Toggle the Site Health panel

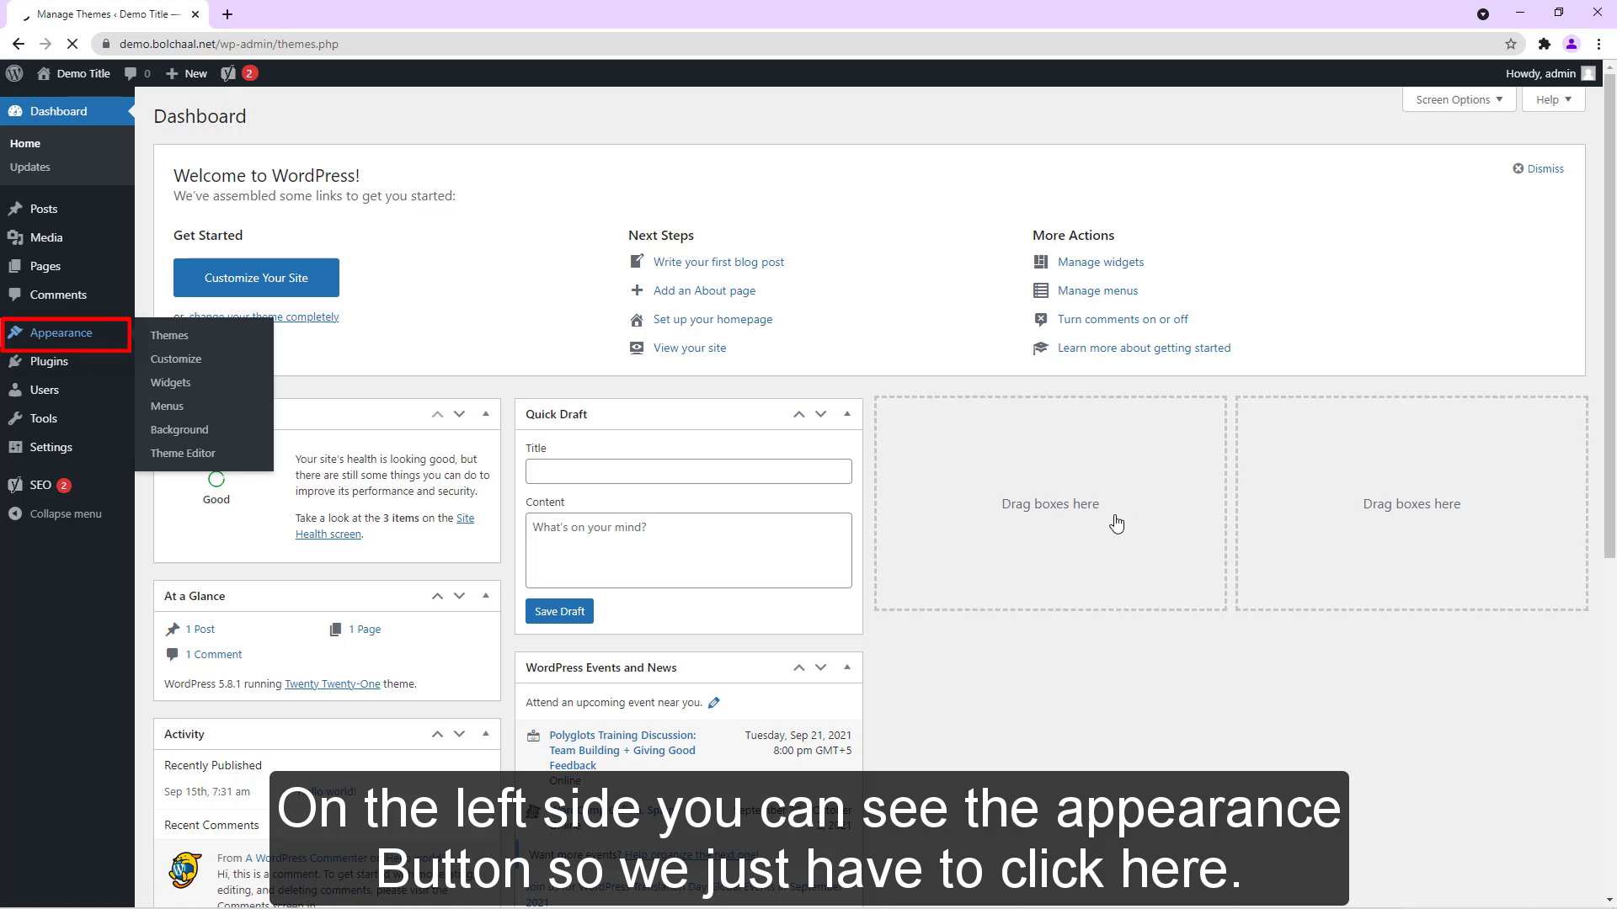[486, 414]
